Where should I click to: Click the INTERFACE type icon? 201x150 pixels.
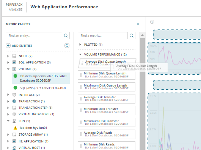14,95
